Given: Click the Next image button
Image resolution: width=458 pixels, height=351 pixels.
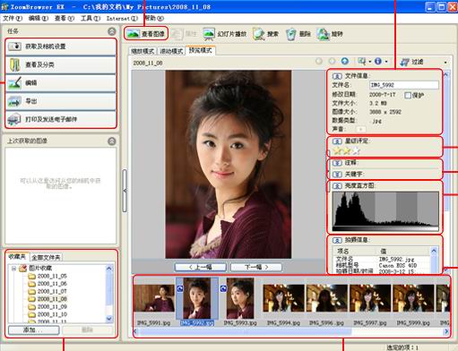Looking at the screenshot, I should click(256, 267).
